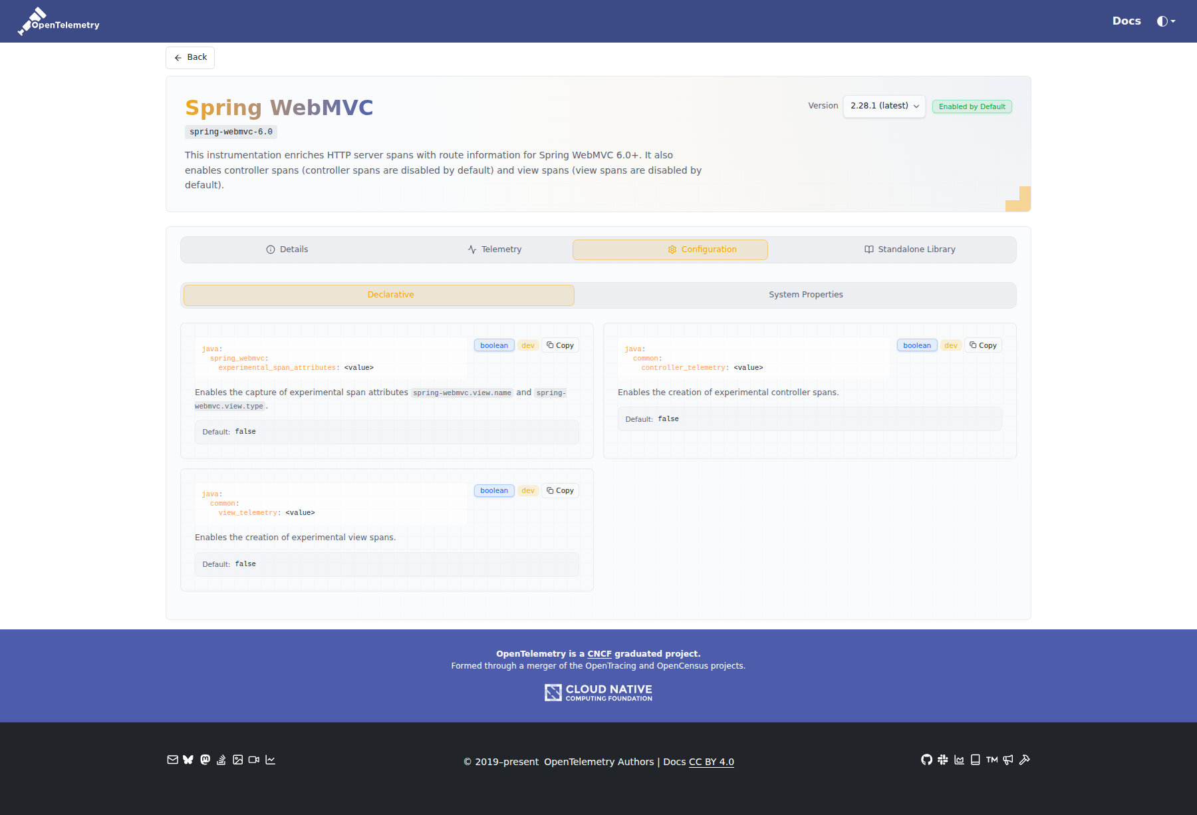Open the Mastodon icon in the footer

point(205,760)
